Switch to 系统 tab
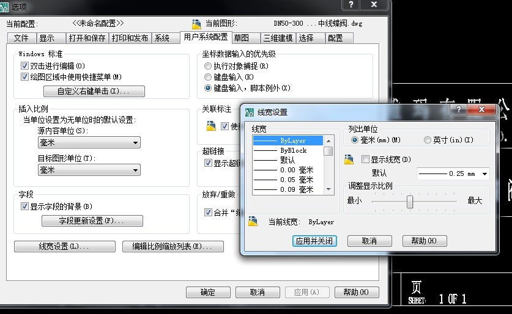Viewport: 512px width, 314px height. 165,38
